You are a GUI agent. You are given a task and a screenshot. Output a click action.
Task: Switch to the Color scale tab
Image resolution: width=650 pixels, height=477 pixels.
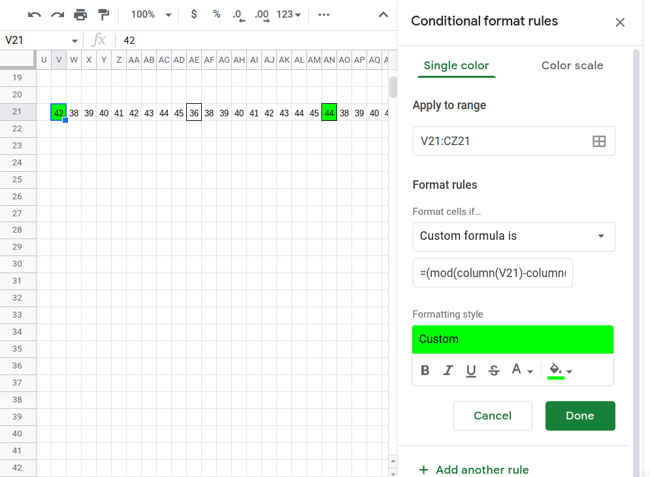(x=572, y=65)
